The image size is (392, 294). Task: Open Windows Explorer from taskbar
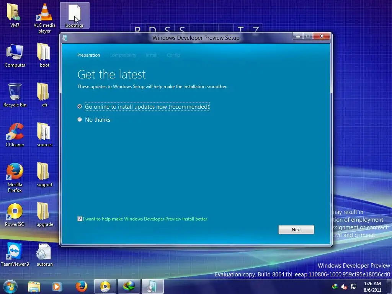[34, 287]
